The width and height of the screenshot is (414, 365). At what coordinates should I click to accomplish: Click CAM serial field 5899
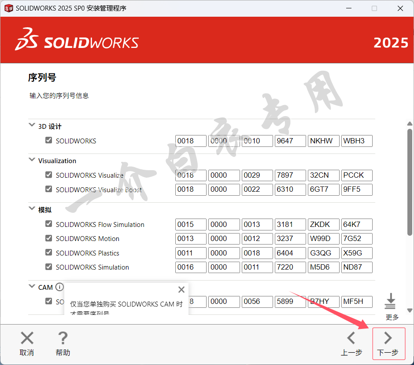pyautogui.click(x=290, y=302)
